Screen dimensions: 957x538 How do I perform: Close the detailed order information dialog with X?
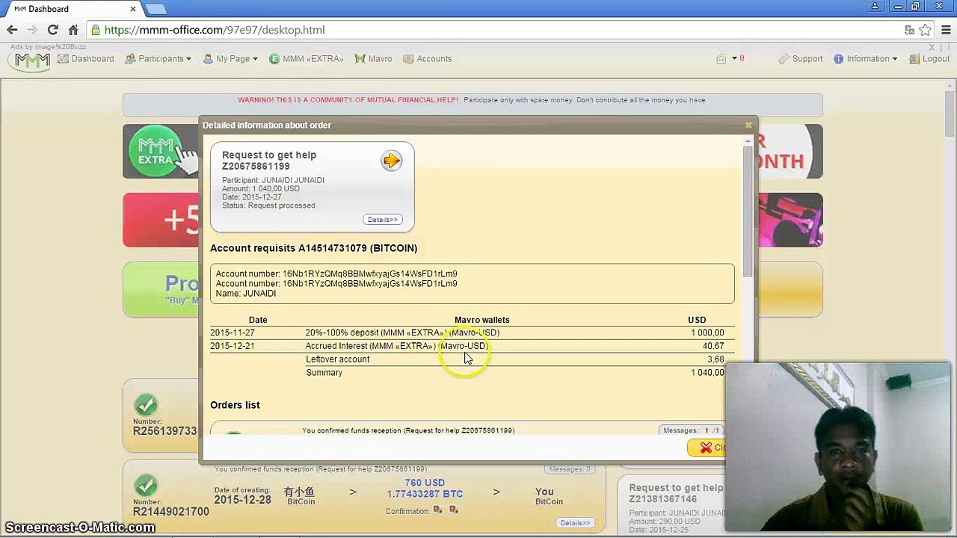pos(748,125)
